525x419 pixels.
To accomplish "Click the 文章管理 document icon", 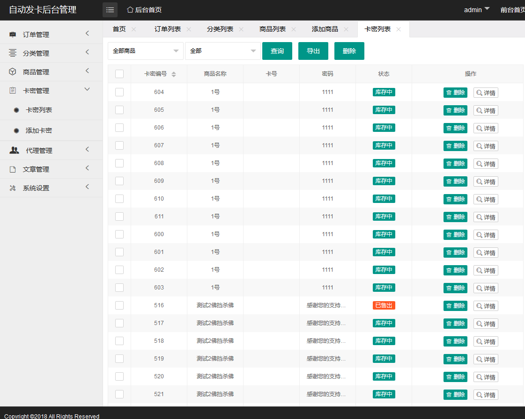I will (13, 169).
